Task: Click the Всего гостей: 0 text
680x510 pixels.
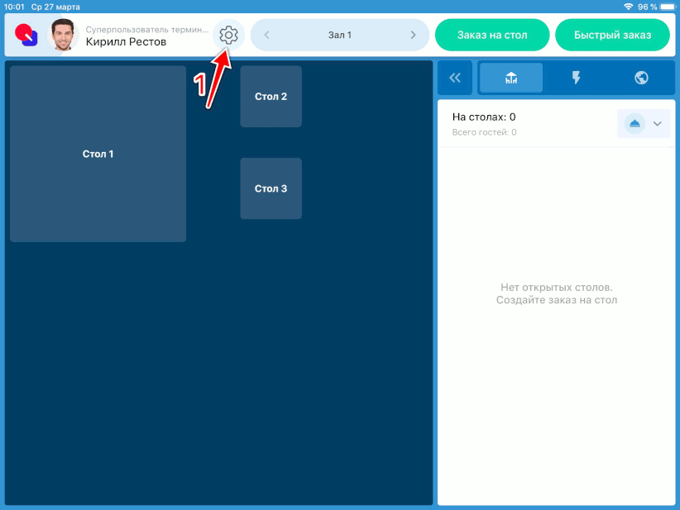Action: pos(485,132)
